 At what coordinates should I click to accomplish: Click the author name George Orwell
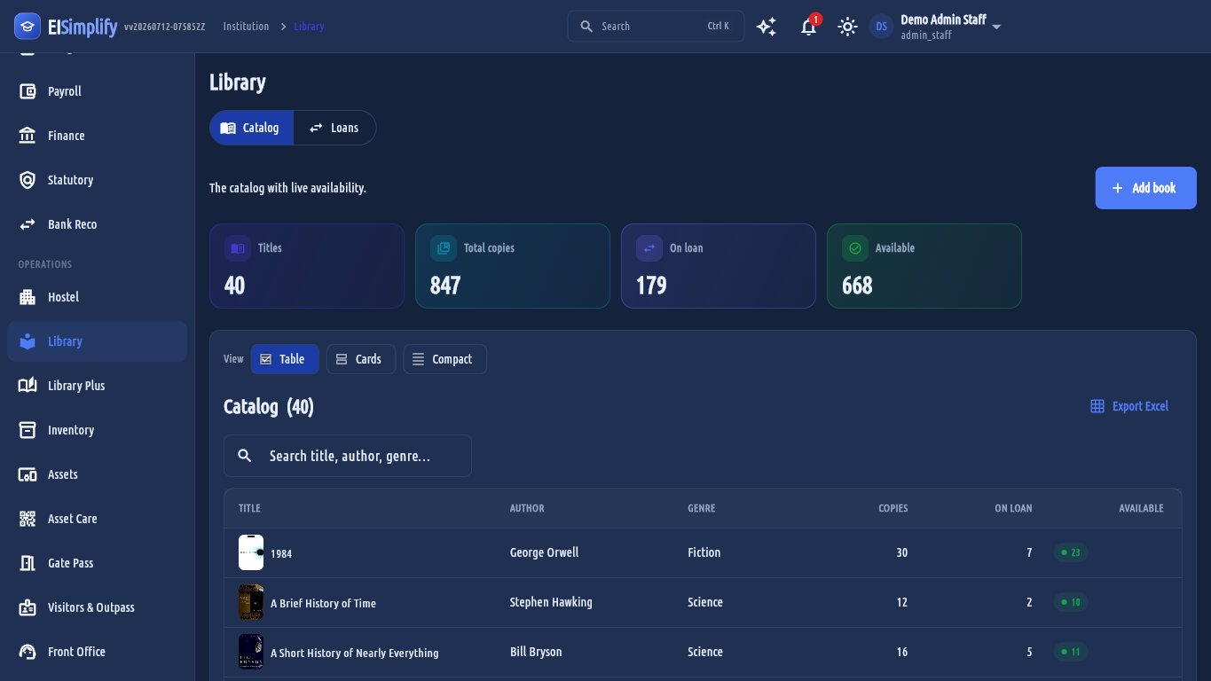click(x=544, y=552)
